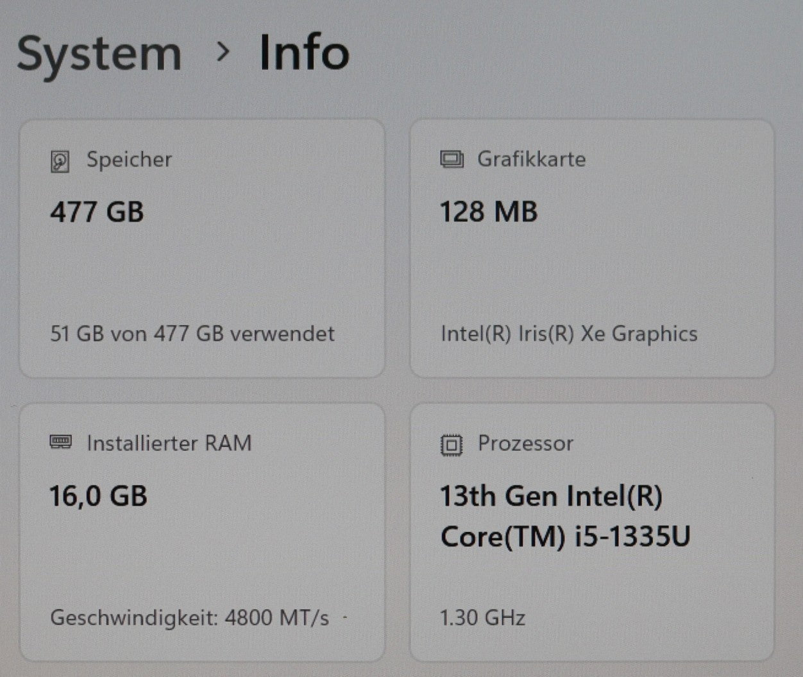This screenshot has width=803, height=677.
Task: Go back to System in breadcrumb
Action: tap(99, 54)
